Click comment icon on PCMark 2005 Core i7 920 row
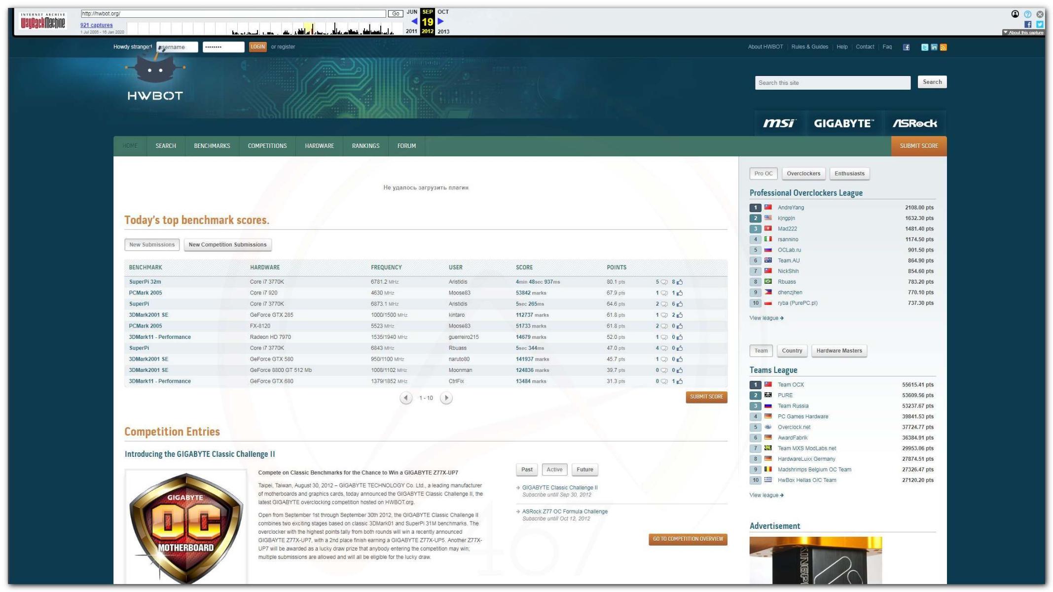The width and height of the screenshot is (1053, 592). pyautogui.click(x=664, y=293)
